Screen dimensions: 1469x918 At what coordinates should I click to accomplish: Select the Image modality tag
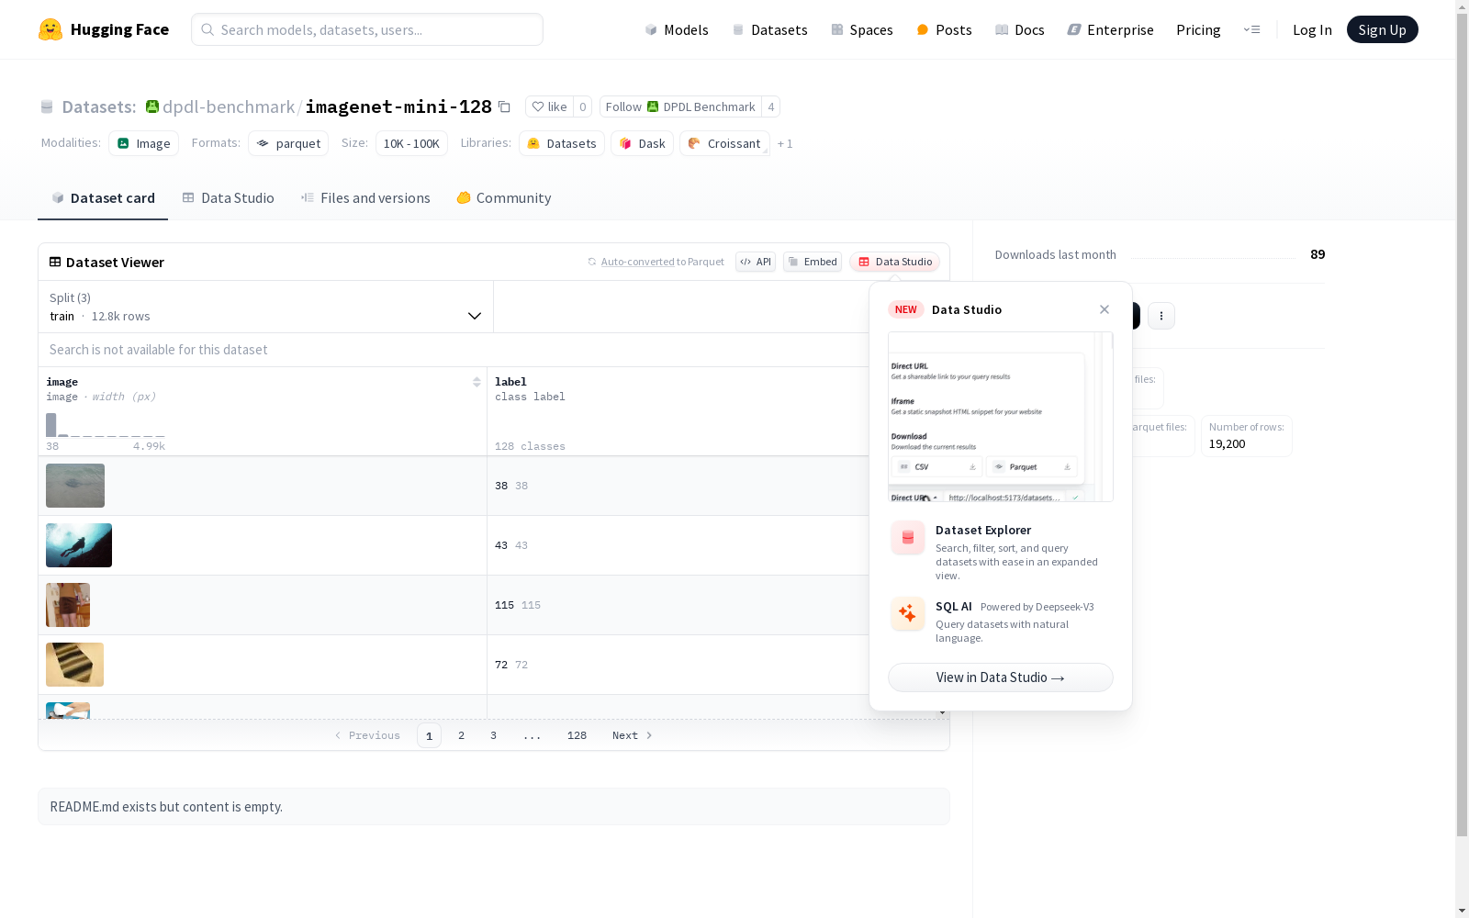click(x=144, y=143)
